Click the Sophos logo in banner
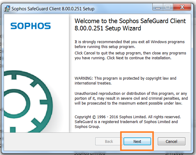 coord(31,26)
